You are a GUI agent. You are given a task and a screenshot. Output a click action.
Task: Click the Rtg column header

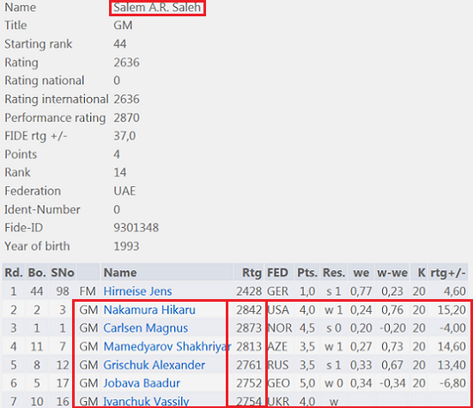pyautogui.click(x=252, y=273)
